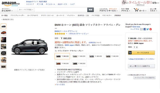This screenshot has width=160, height=93.
Task: Open the shopping cart icon in header
Action: tap(136, 10)
